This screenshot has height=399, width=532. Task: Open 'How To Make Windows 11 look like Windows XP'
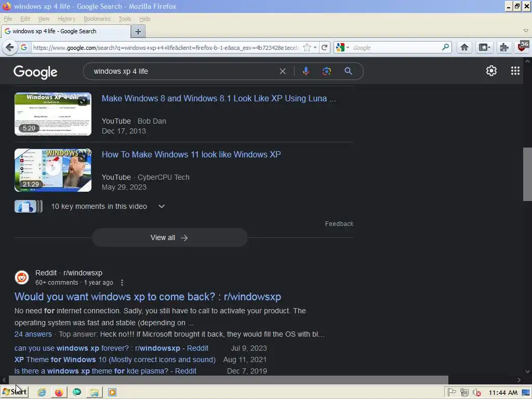click(191, 154)
